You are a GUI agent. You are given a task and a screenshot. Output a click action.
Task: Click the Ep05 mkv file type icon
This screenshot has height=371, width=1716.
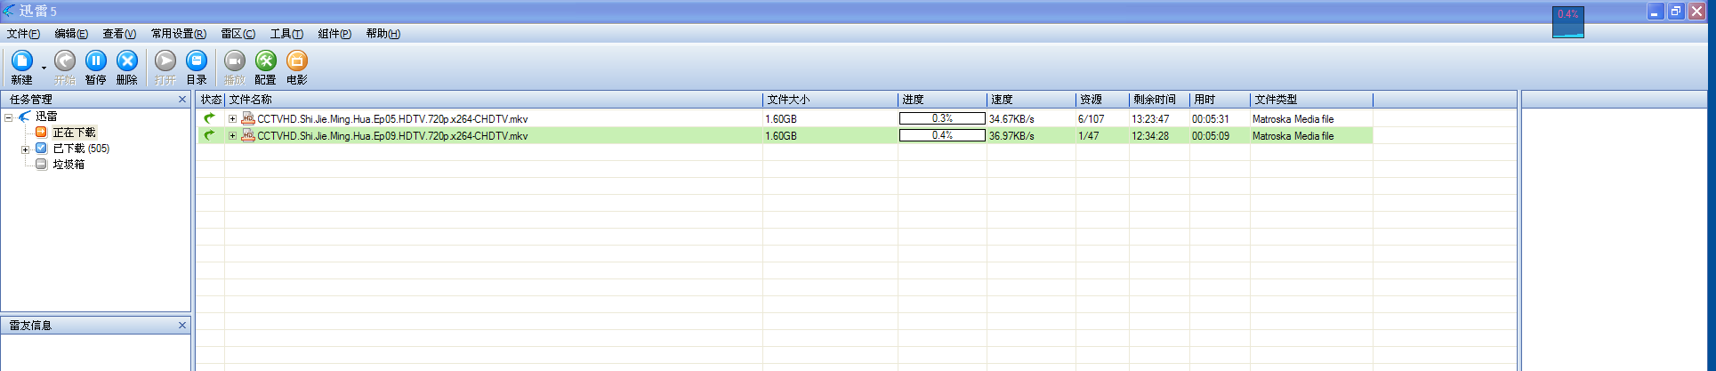point(248,118)
